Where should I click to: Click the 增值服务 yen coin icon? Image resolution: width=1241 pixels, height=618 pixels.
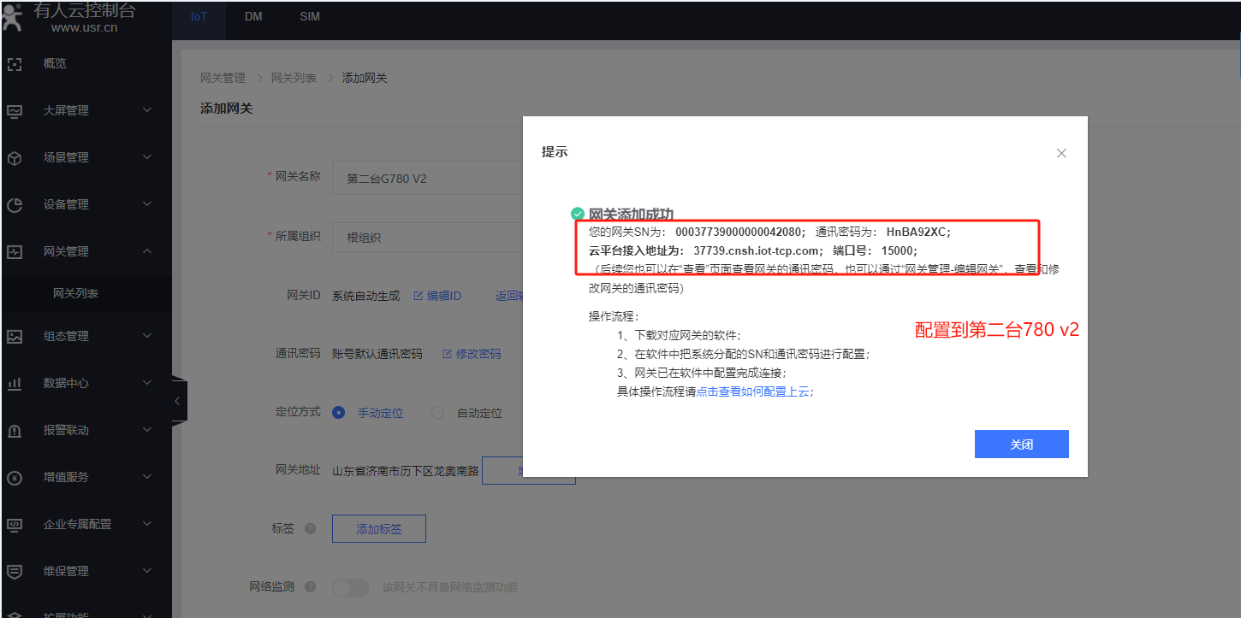click(14, 478)
